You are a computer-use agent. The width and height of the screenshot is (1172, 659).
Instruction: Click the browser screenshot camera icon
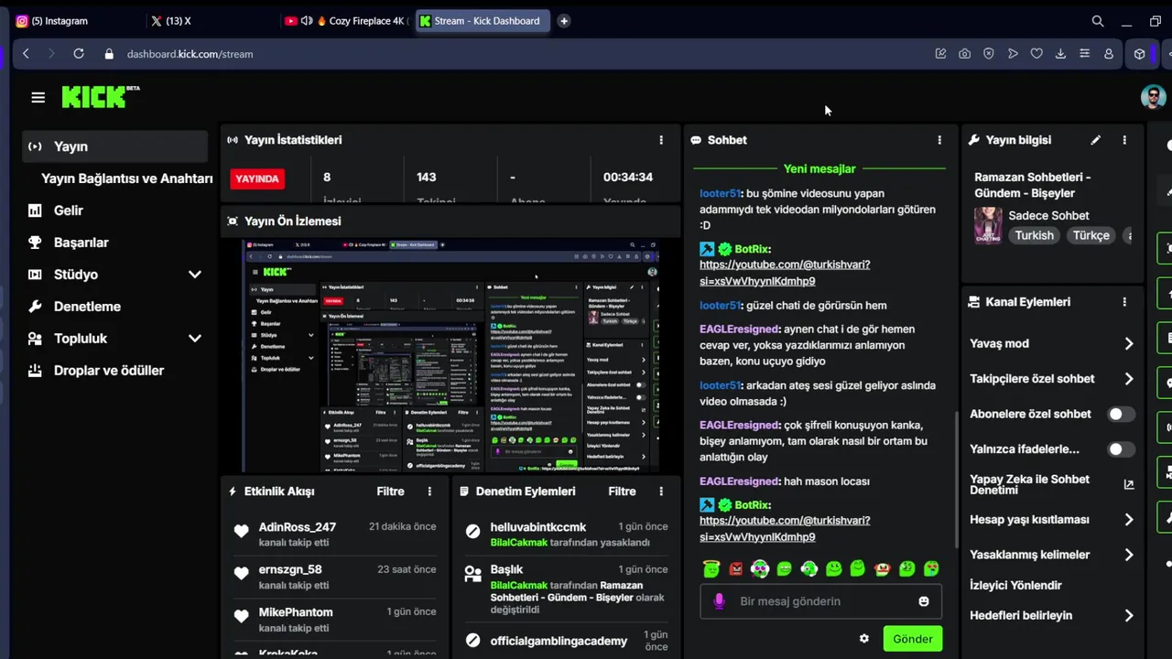tap(965, 54)
